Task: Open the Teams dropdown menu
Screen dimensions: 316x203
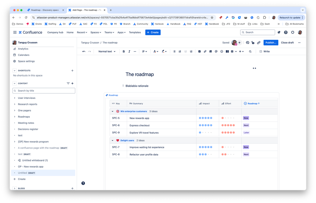Action: pyautogui.click(x=109, y=33)
